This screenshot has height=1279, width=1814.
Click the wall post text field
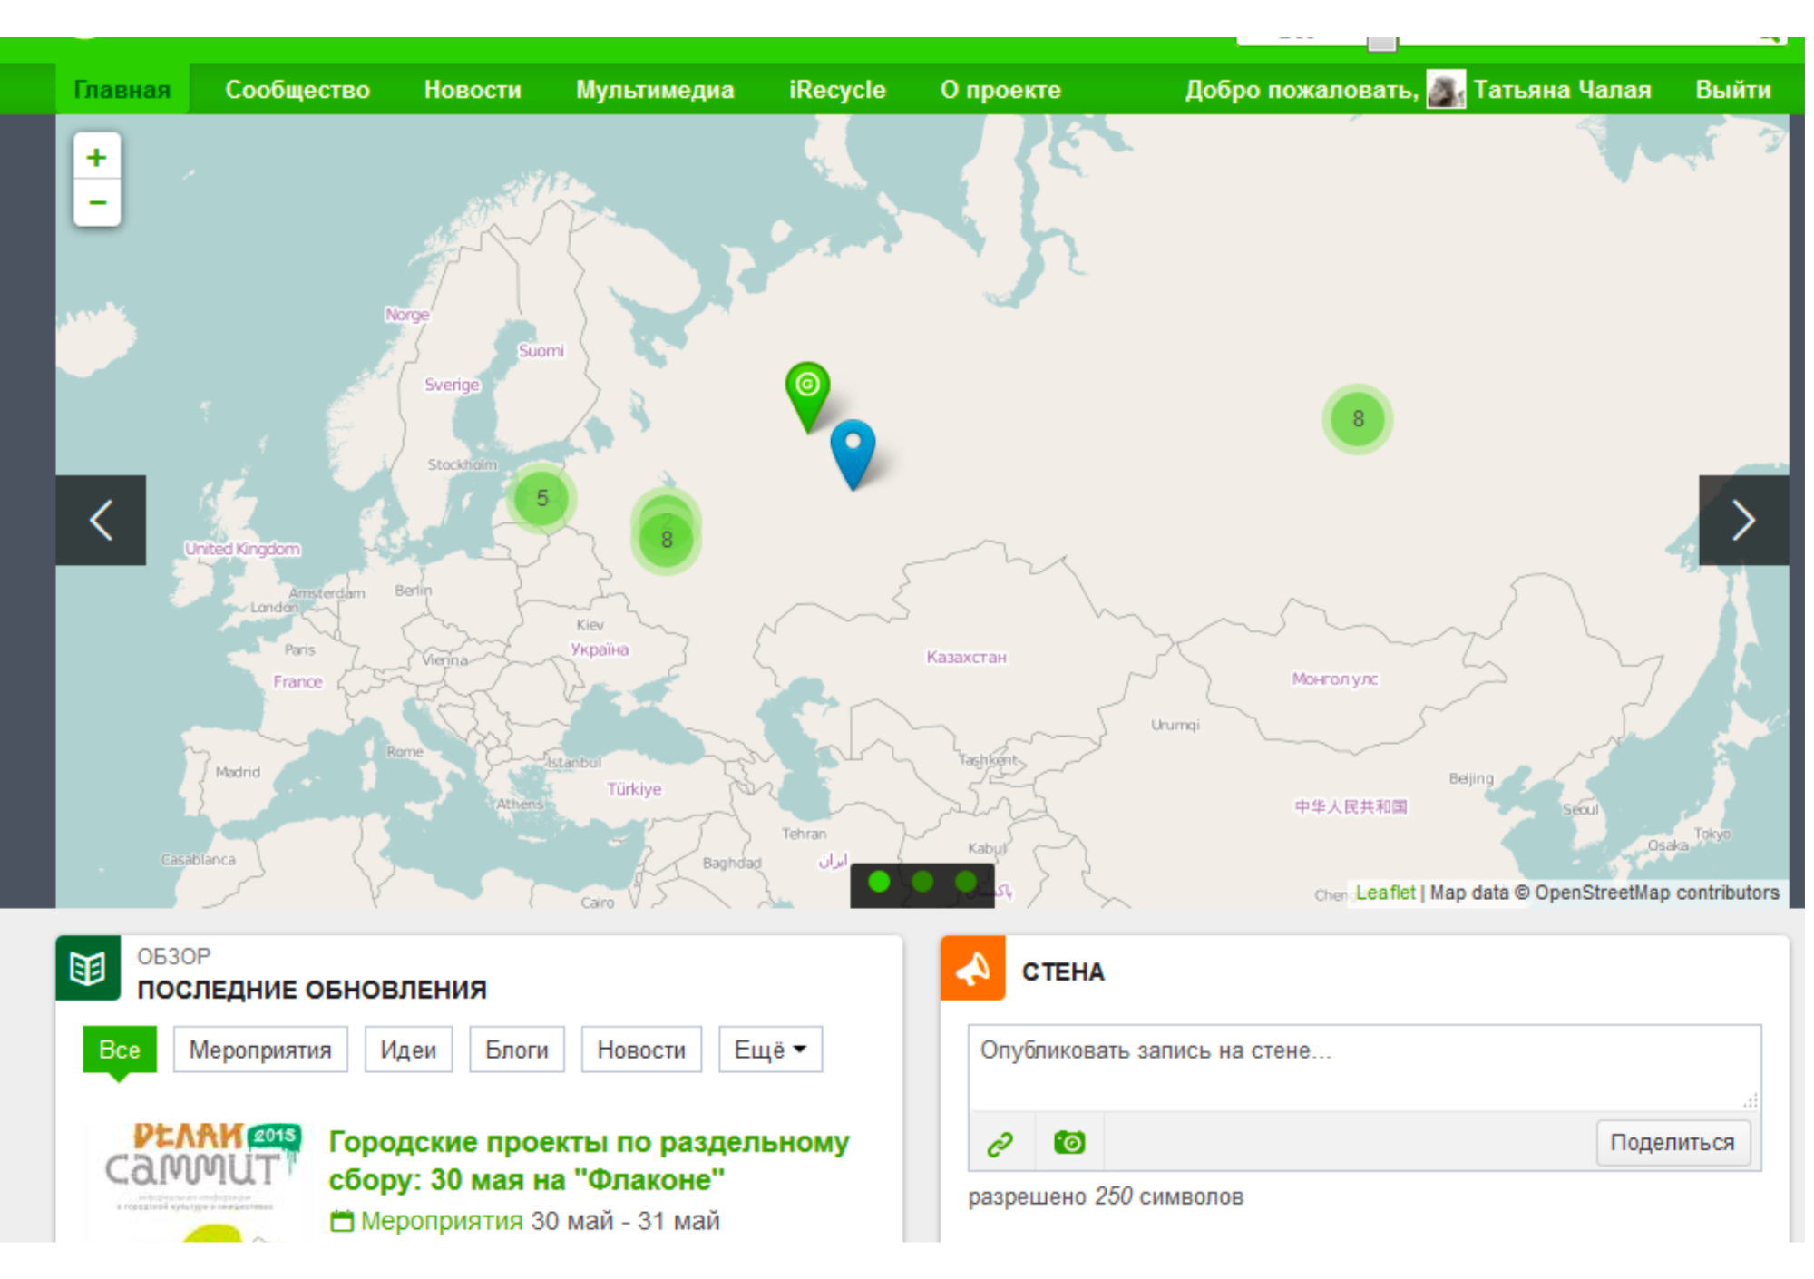coord(1363,1067)
